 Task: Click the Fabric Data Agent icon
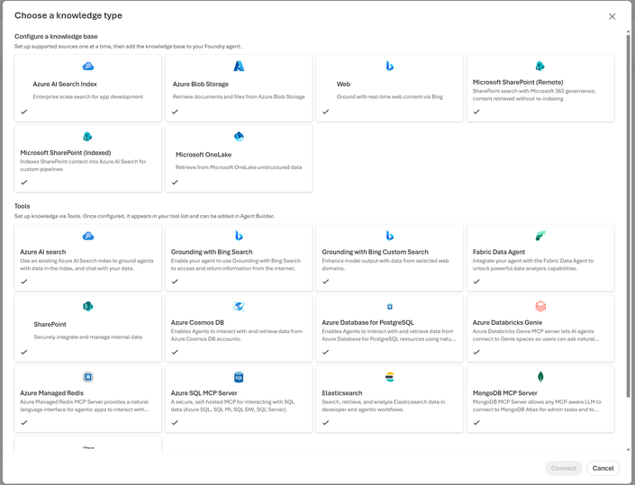click(x=540, y=236)
